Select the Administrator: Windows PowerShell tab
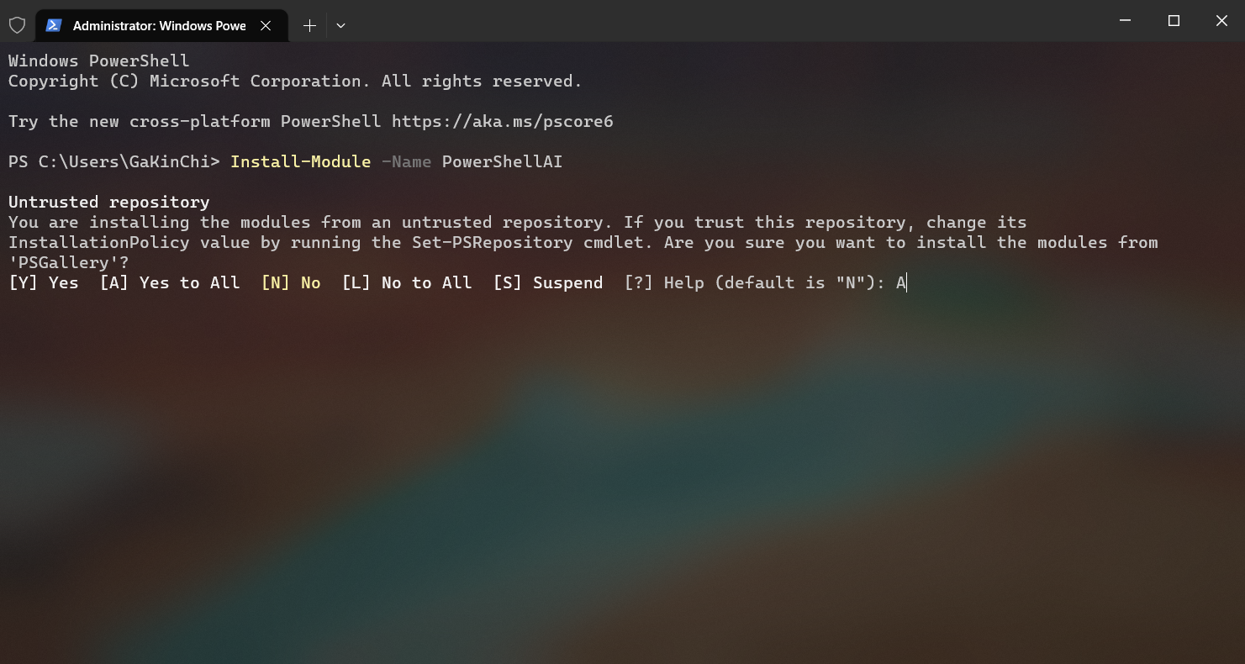Image resolution: width=1245 pixels, height=664 pixels. 161,25
